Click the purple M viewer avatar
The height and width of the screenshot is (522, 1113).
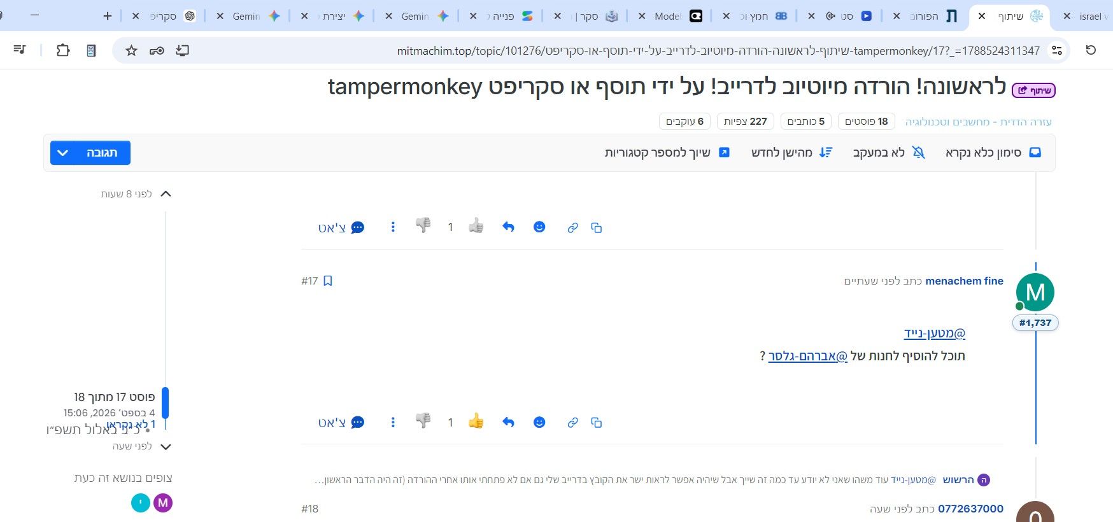point(163,503)
